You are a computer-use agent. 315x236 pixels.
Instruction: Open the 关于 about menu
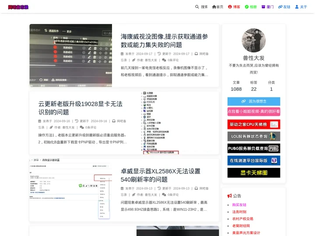(301, 7)
